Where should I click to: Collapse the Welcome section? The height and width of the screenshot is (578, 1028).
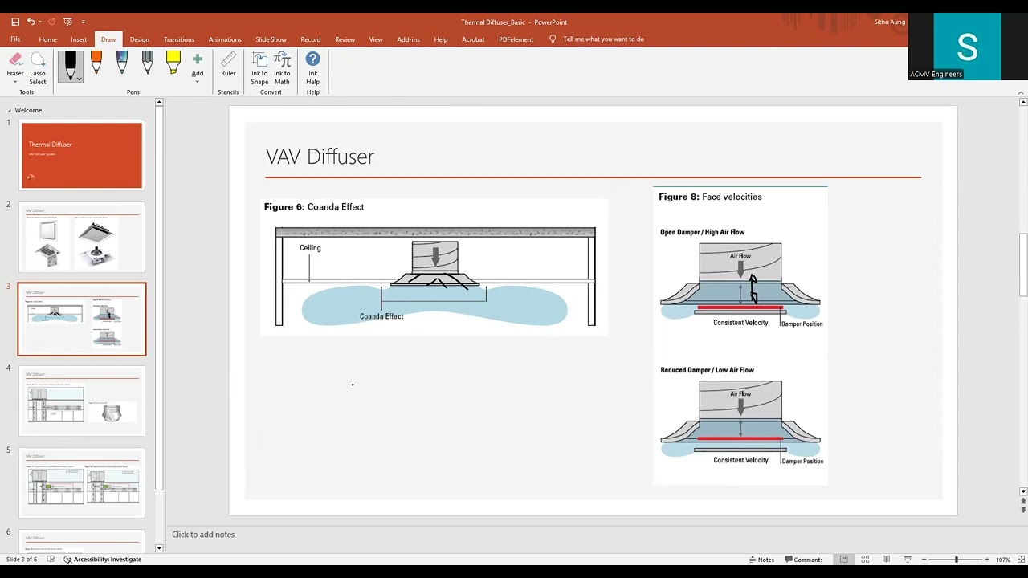10,111
